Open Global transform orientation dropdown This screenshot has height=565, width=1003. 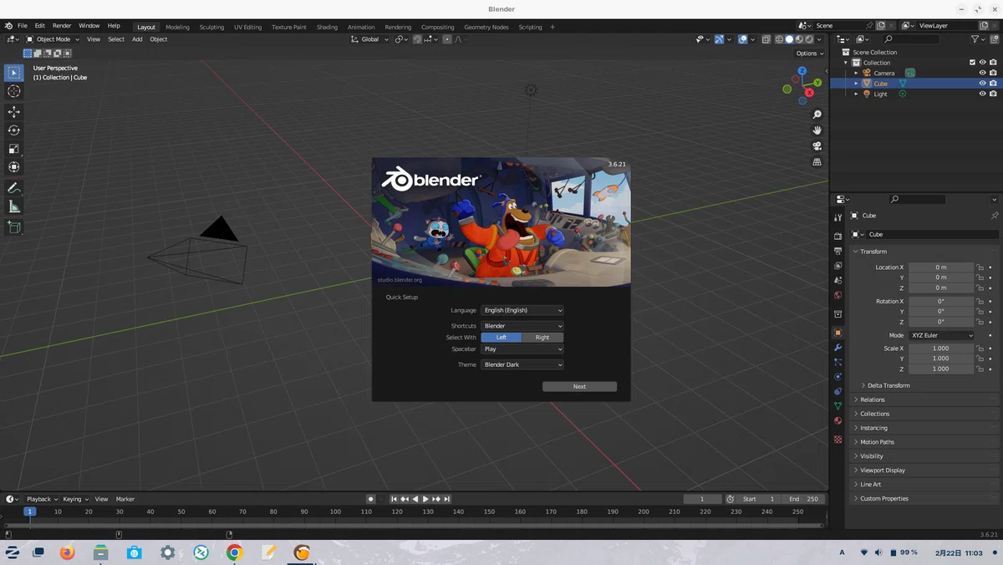(x=369, y=39)
